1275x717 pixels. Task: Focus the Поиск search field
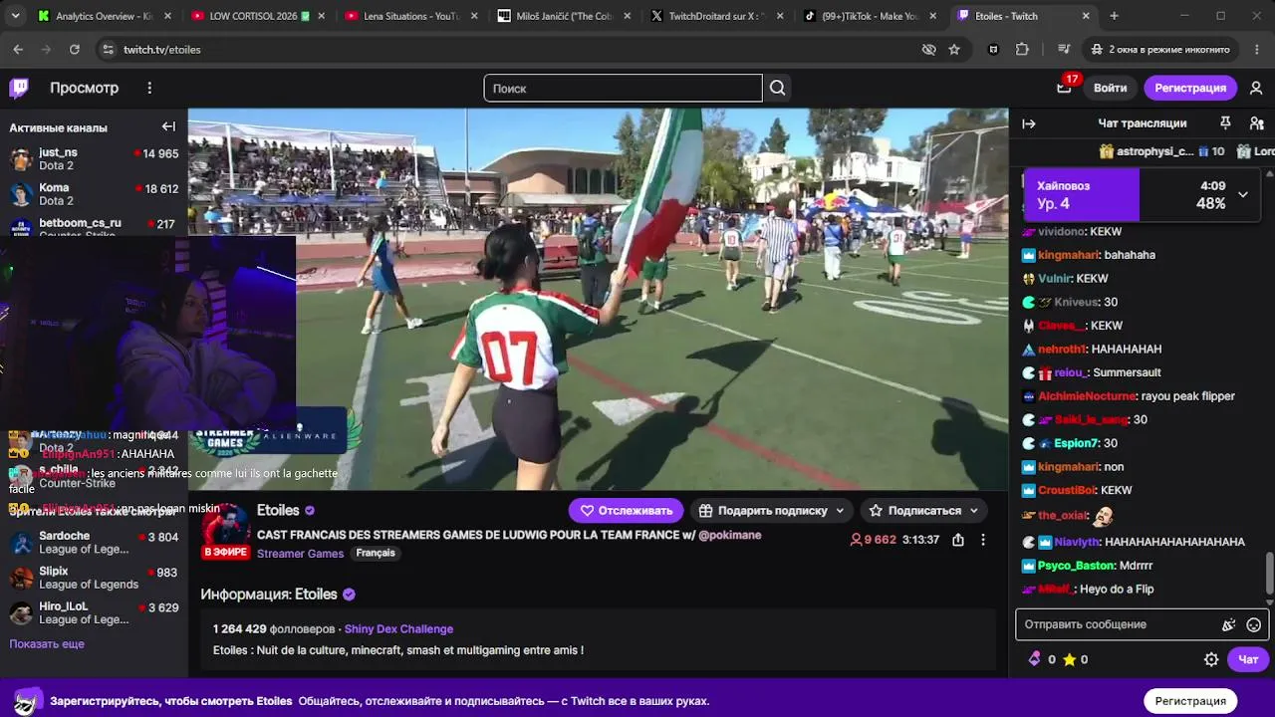(x=623, y=88)
